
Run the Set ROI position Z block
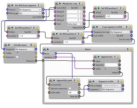57,34
